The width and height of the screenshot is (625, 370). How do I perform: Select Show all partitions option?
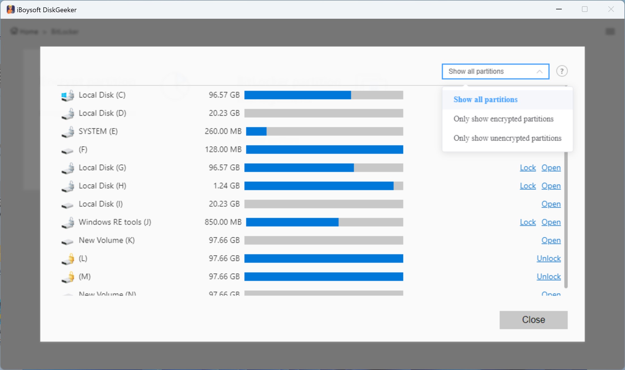click(x=485, y=99)
